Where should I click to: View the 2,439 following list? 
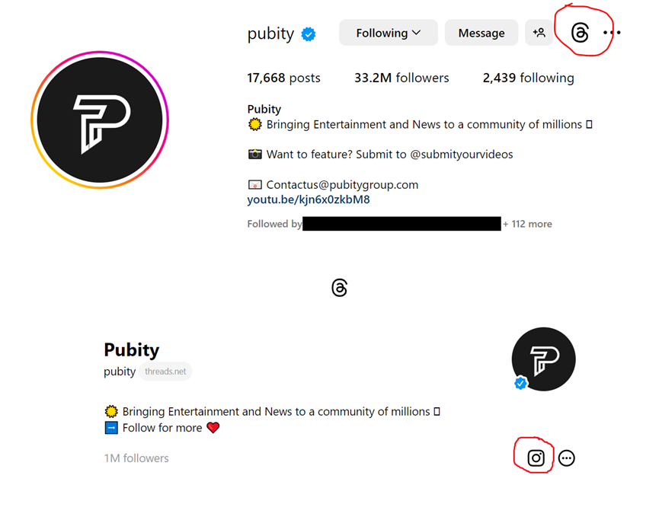pos(528,78)
